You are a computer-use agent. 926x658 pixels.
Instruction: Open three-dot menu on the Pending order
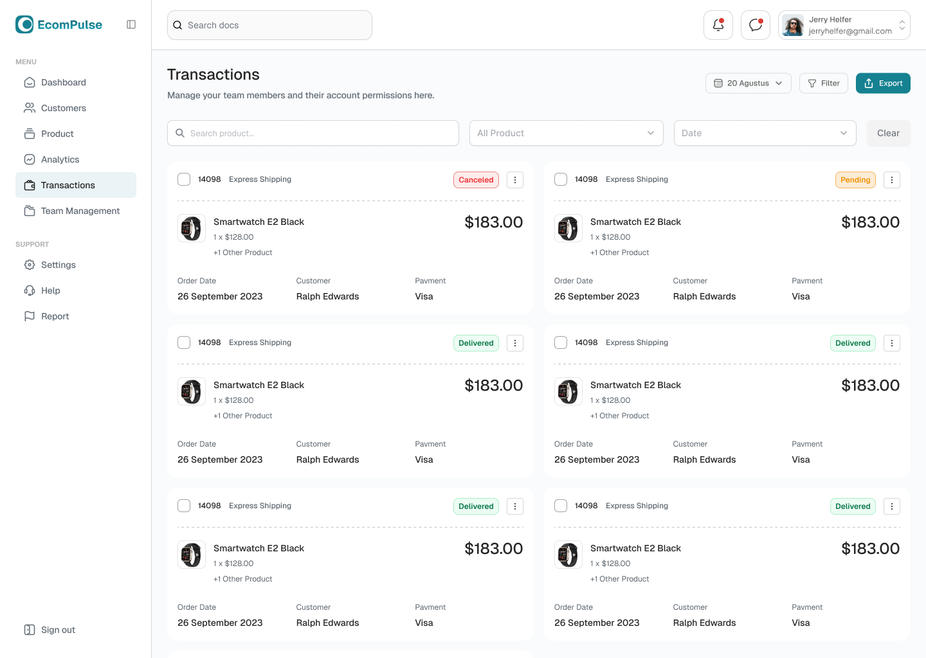point(891,180)
